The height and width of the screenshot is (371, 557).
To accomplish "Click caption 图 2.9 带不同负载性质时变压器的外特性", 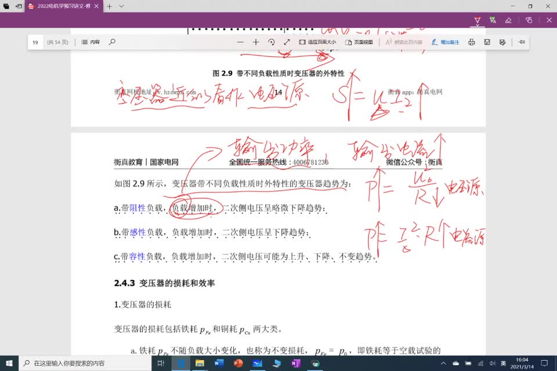I will [x=278, y=74].
